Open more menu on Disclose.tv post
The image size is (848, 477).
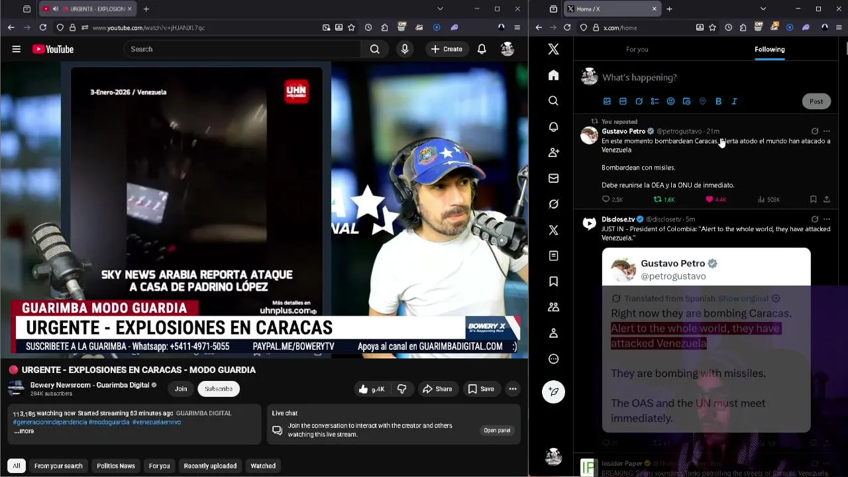[827, 219]
